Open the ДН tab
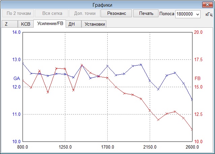The image size is (215, 154). pos(73,24)
